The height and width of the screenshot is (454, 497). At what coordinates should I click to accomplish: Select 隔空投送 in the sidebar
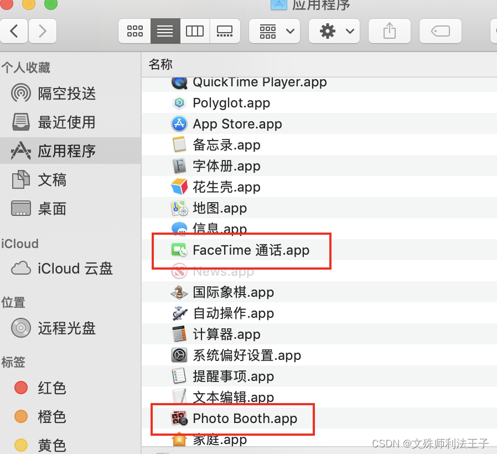[x=71, y=94]
